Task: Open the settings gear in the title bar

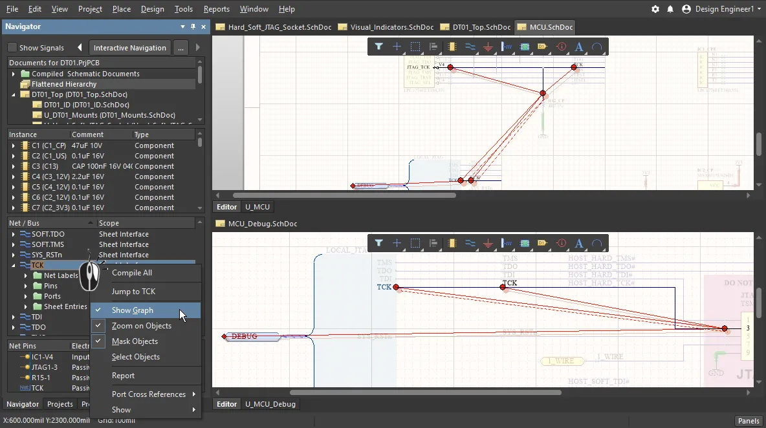Action: [x=655, y=9]
